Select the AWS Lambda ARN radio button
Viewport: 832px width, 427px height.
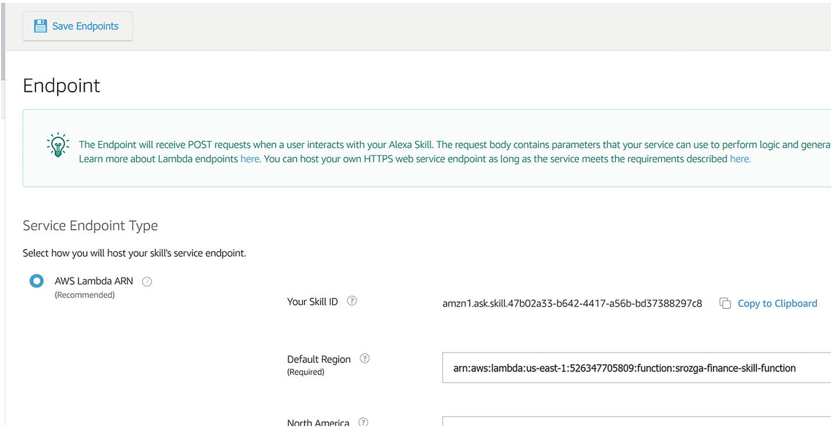tap(37, 282)
